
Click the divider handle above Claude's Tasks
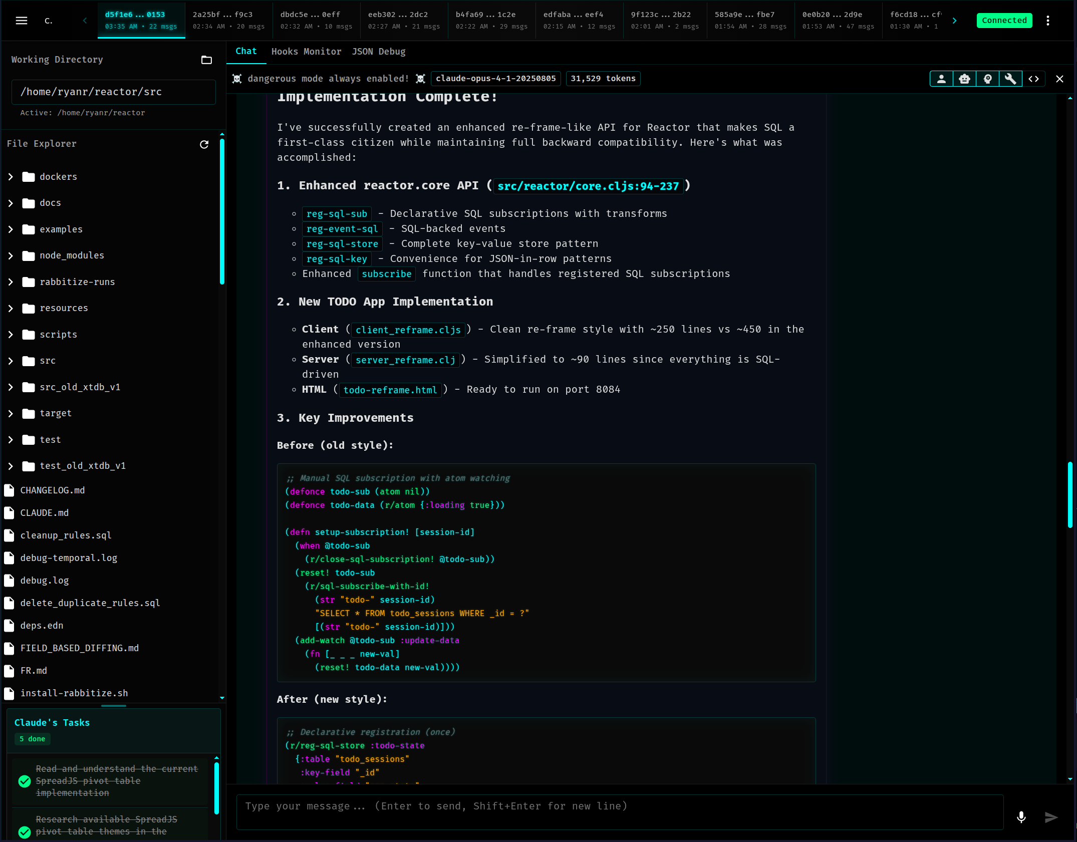(114, 705)
